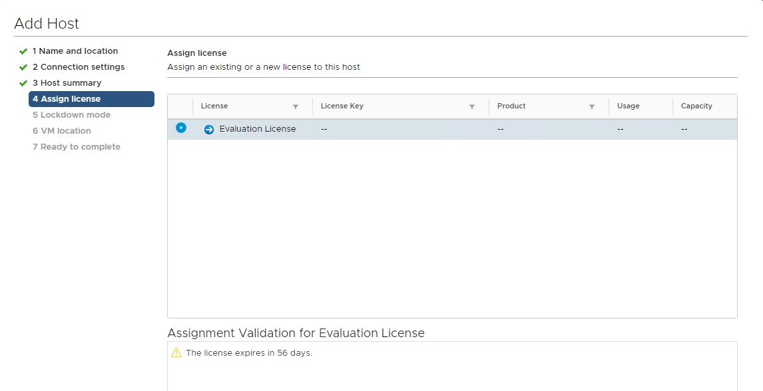This screenshot has width=763, height=391.
Task: Click the license expires in 56 days message
Action: tap(249, 353)
